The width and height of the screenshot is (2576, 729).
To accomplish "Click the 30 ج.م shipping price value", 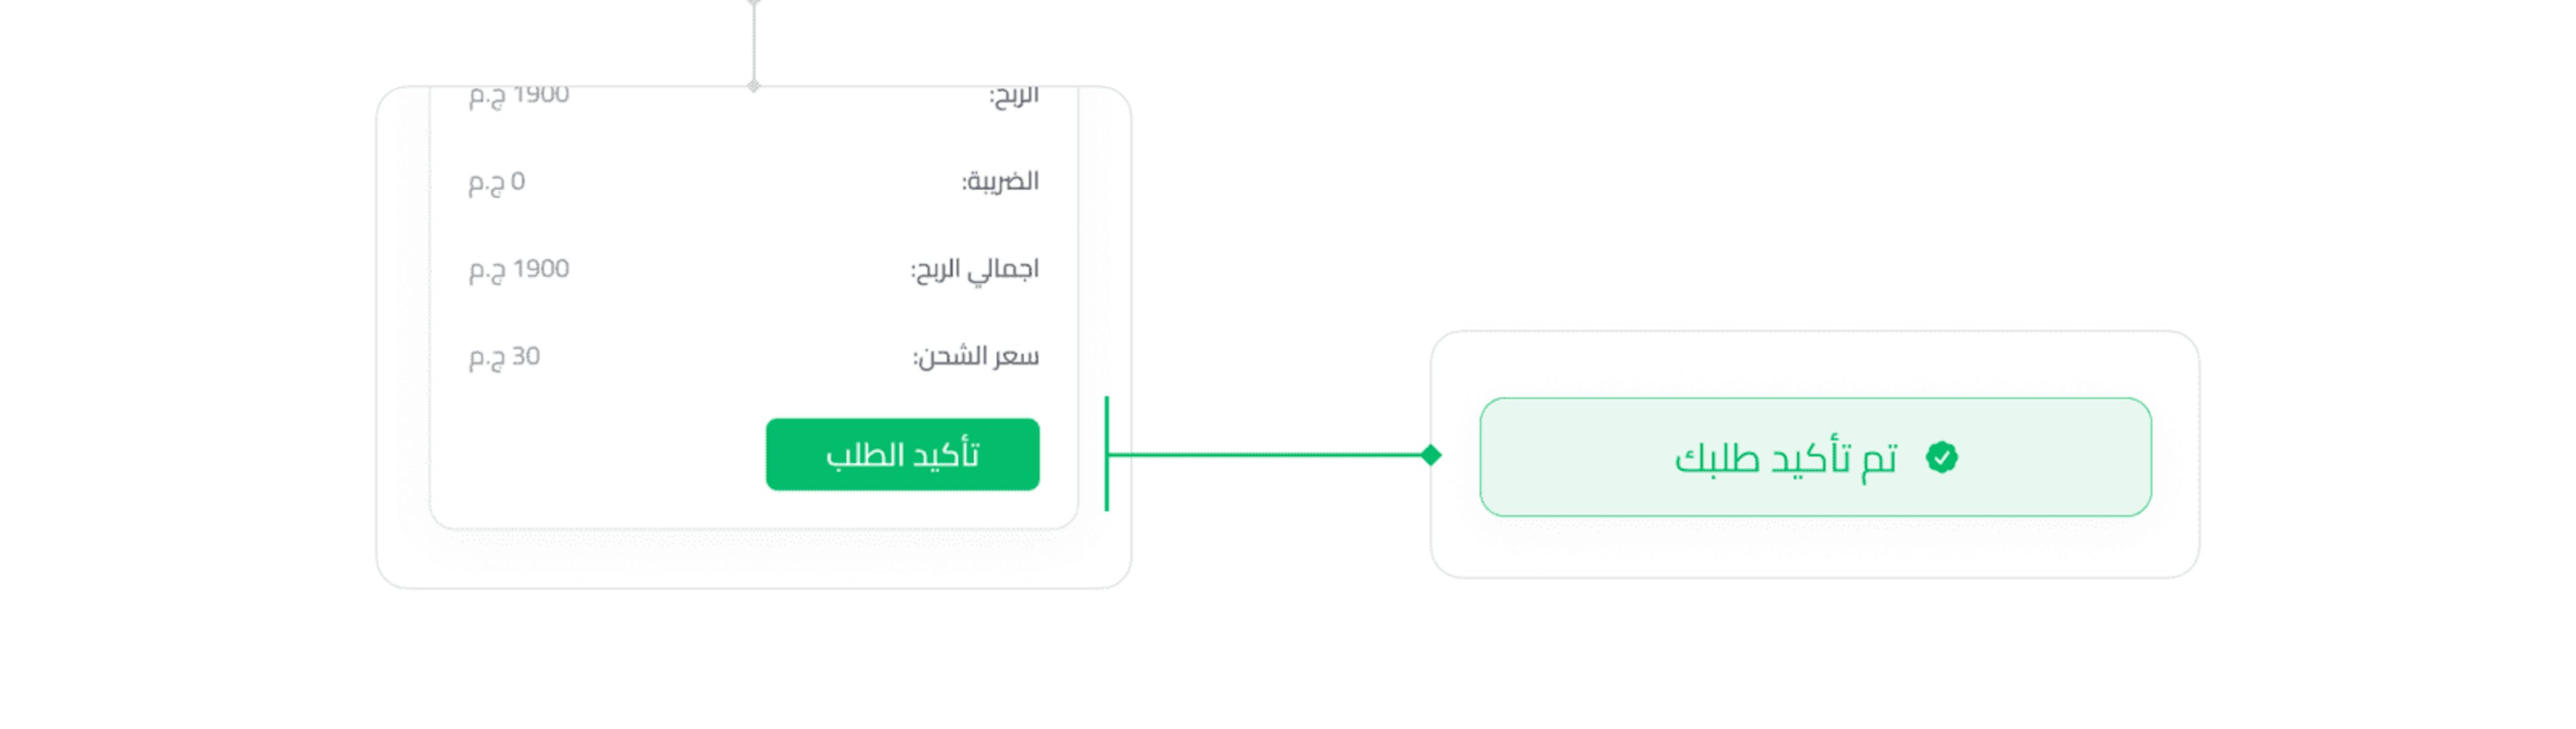I will [504, 357].
